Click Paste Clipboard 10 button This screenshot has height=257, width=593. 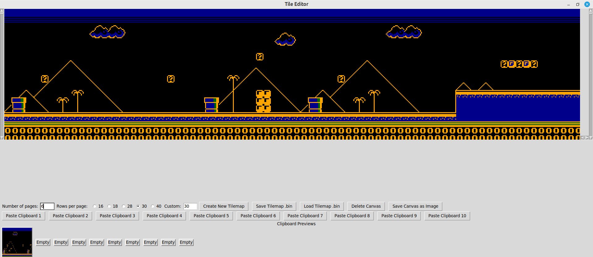tap(447, 216)
